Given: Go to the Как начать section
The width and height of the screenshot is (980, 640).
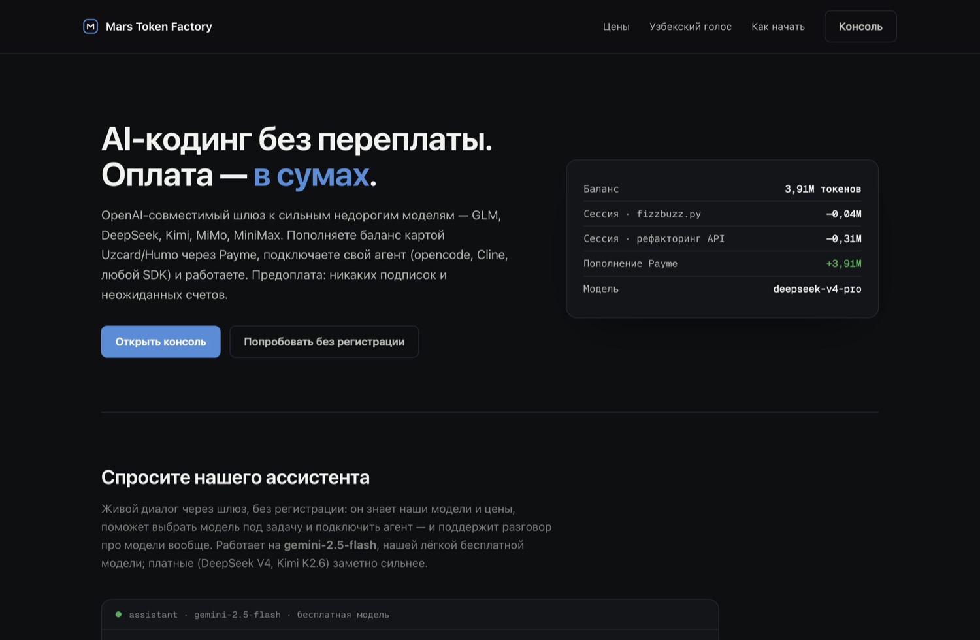Looking at the screenshot, I should (x=778, y=27).
